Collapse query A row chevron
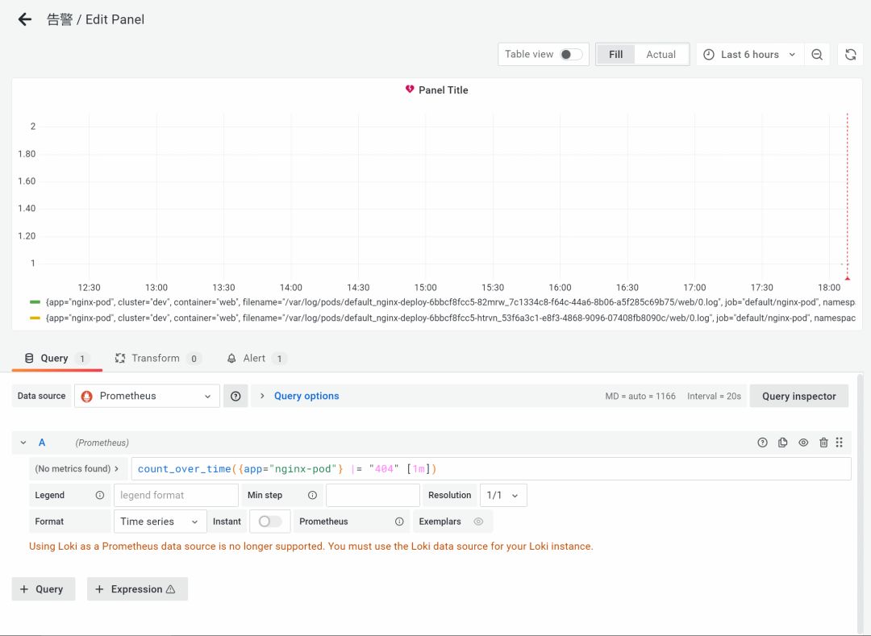The image size is (871, 636). (23, 443)
